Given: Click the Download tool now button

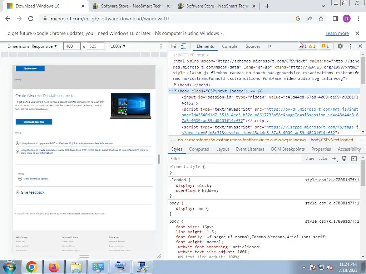Looking at the screenshot, I should coord(34,122).
